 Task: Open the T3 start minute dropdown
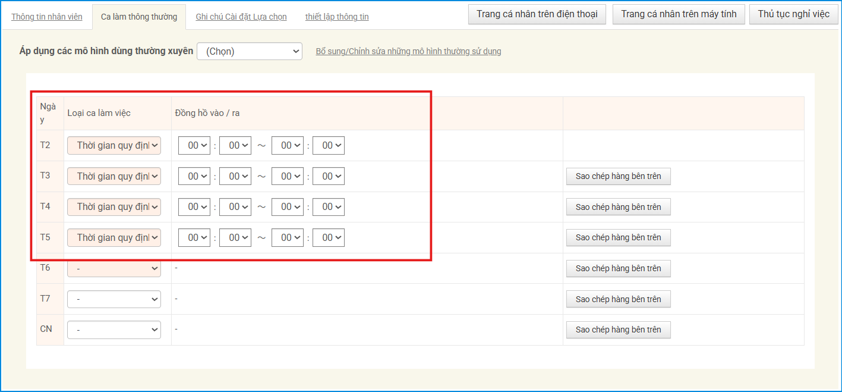235,177
